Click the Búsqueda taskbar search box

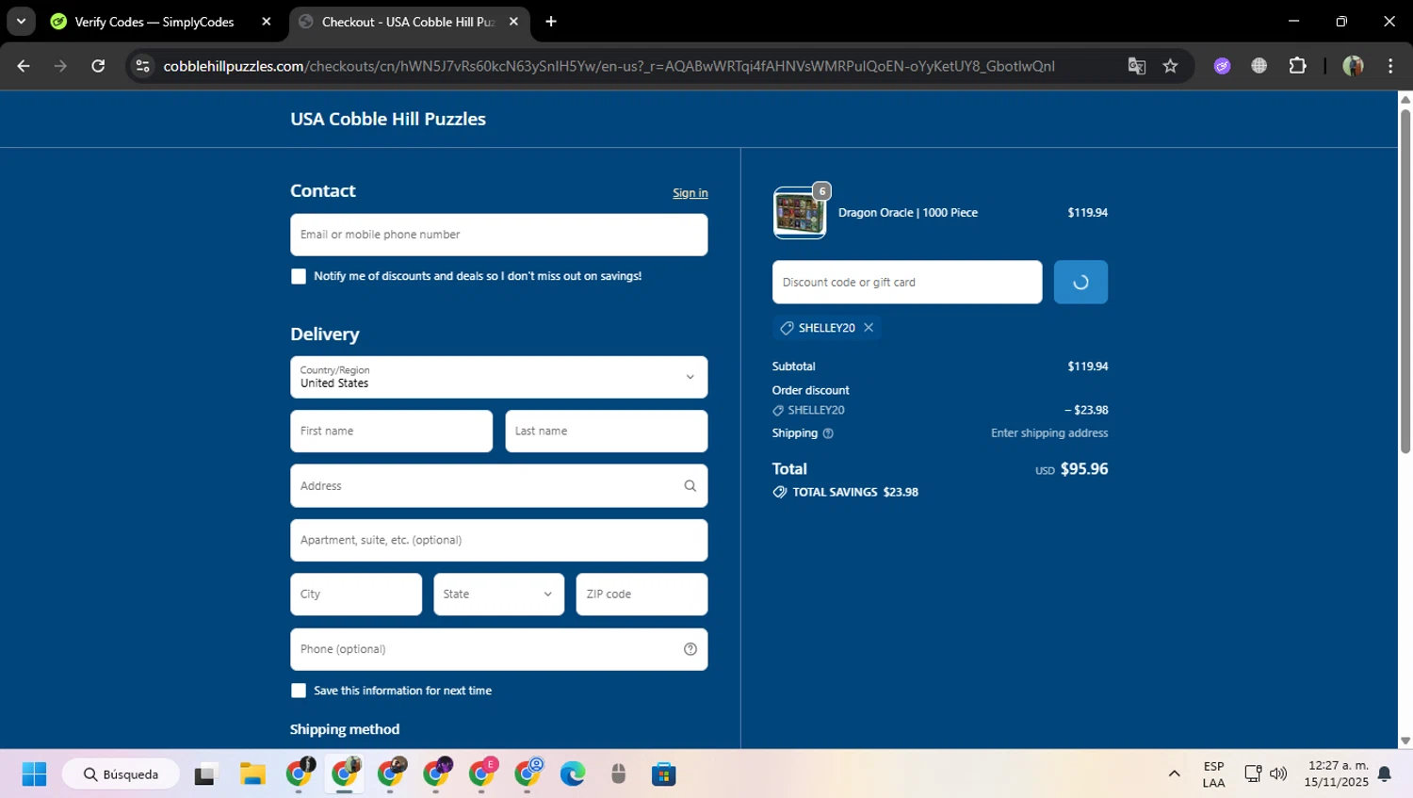pos(121,774)
